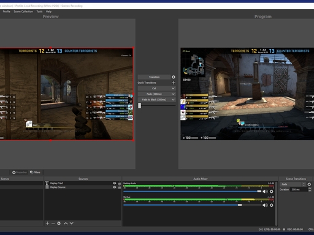Select the Replay Text source row
The width and height of the screenshot is (314, 235).
pos(83,183)
